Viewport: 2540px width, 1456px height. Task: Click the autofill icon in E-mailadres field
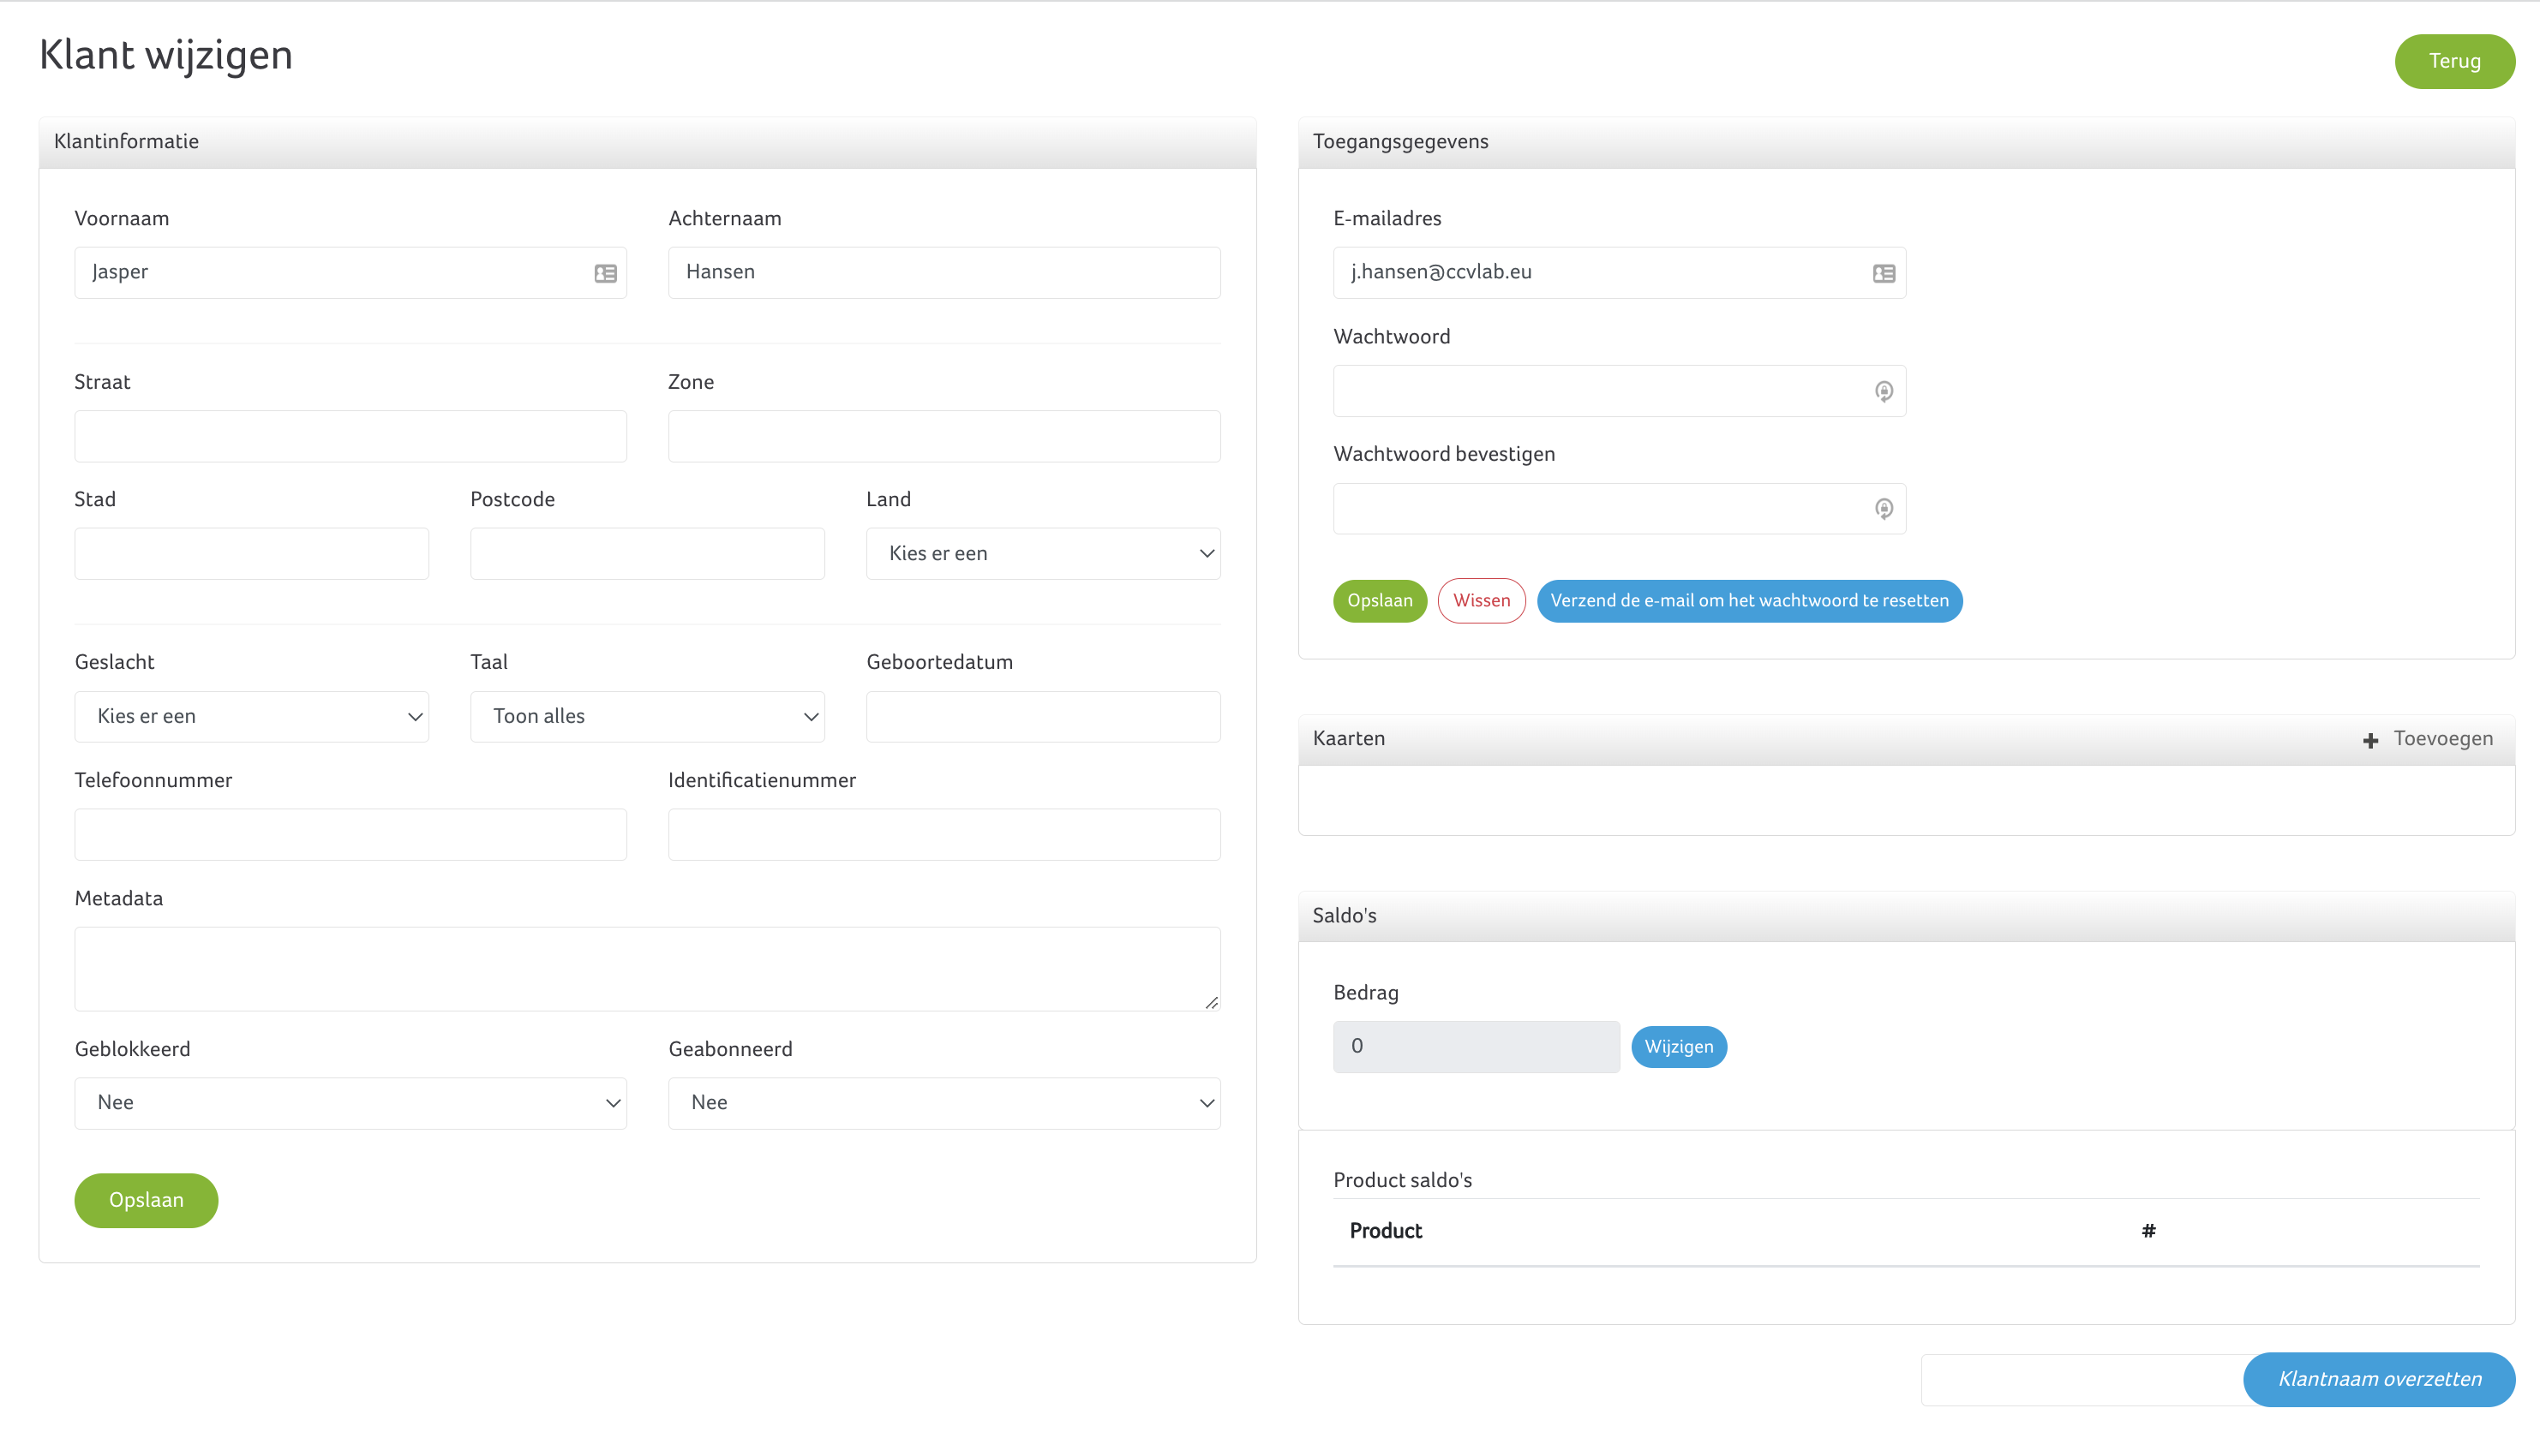coord(1883,273)
